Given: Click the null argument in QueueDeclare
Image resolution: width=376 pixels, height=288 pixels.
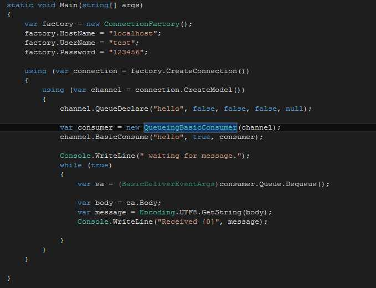Looking at the screenshot, I should click(x=295, y=109).
